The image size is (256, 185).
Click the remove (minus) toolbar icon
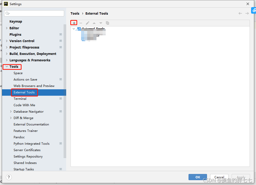point(81,23)
